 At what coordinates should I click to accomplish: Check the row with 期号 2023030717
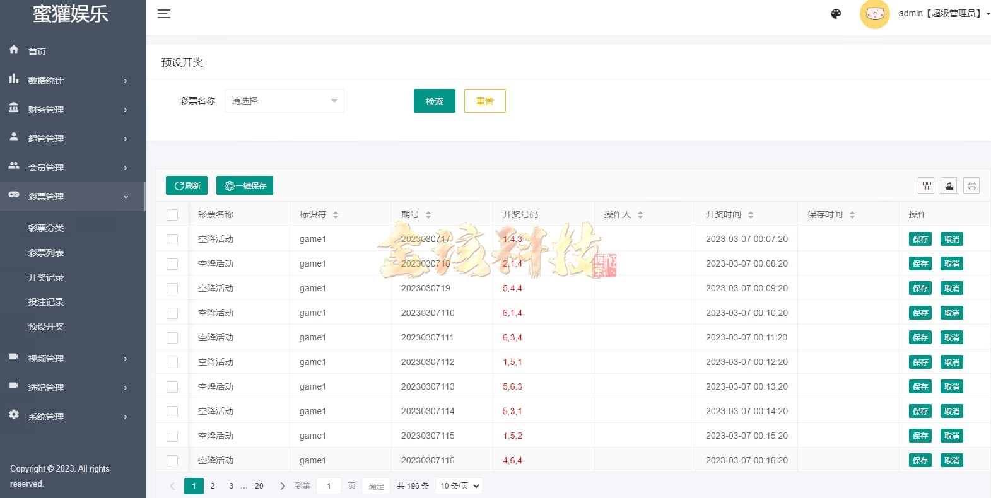[172, 240]
